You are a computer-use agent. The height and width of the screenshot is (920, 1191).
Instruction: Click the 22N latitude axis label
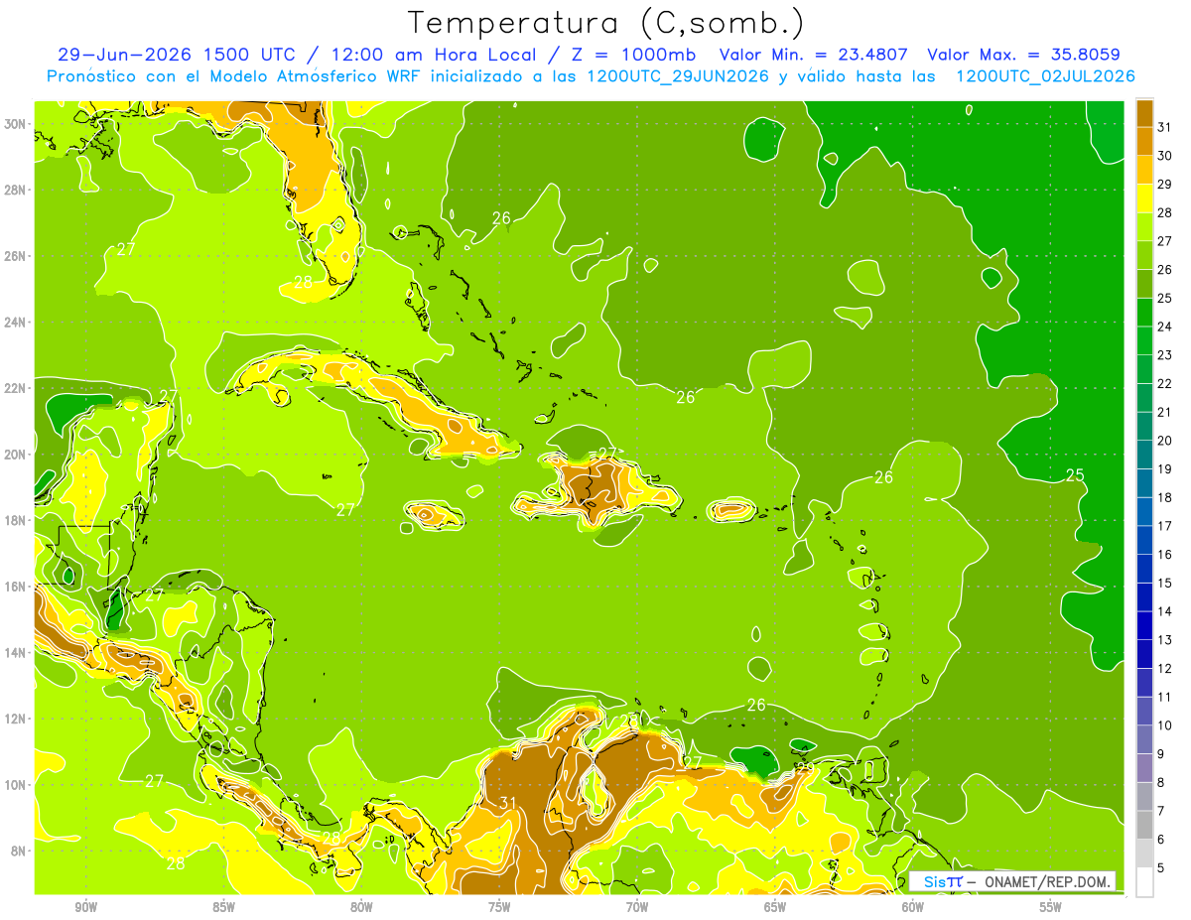17,388
